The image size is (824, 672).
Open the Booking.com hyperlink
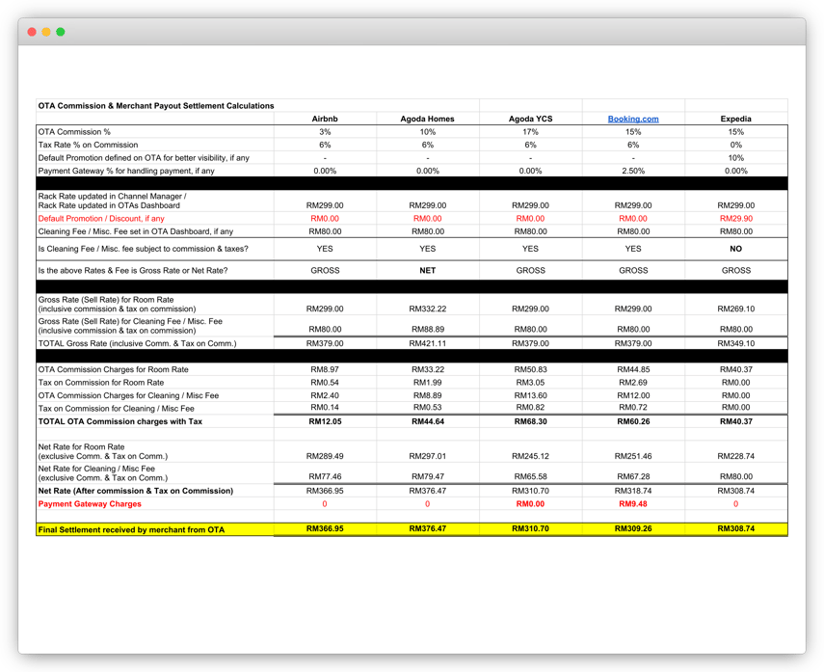point(633,119)
